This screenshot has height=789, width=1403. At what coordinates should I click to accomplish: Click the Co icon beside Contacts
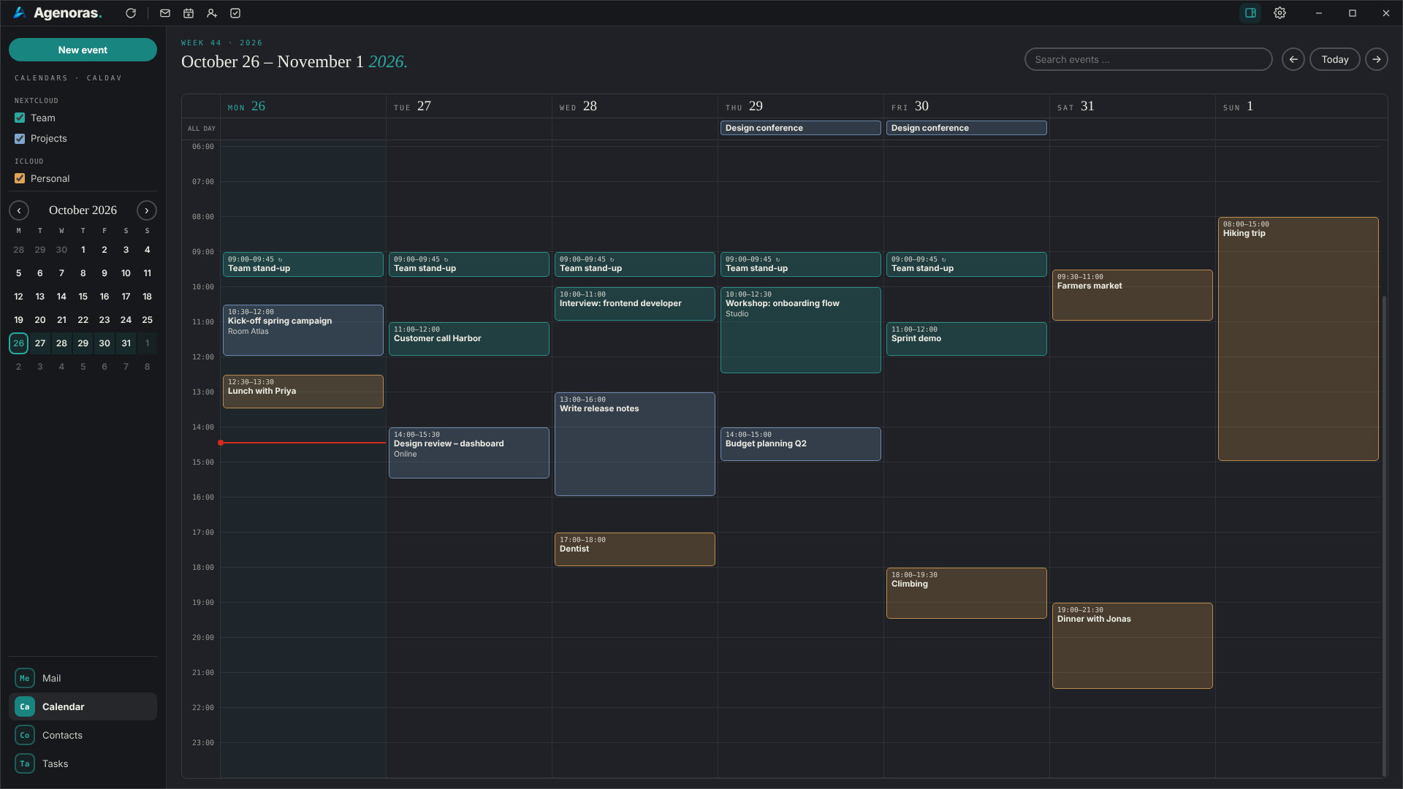pyautogui.click(x=25, y=735)
